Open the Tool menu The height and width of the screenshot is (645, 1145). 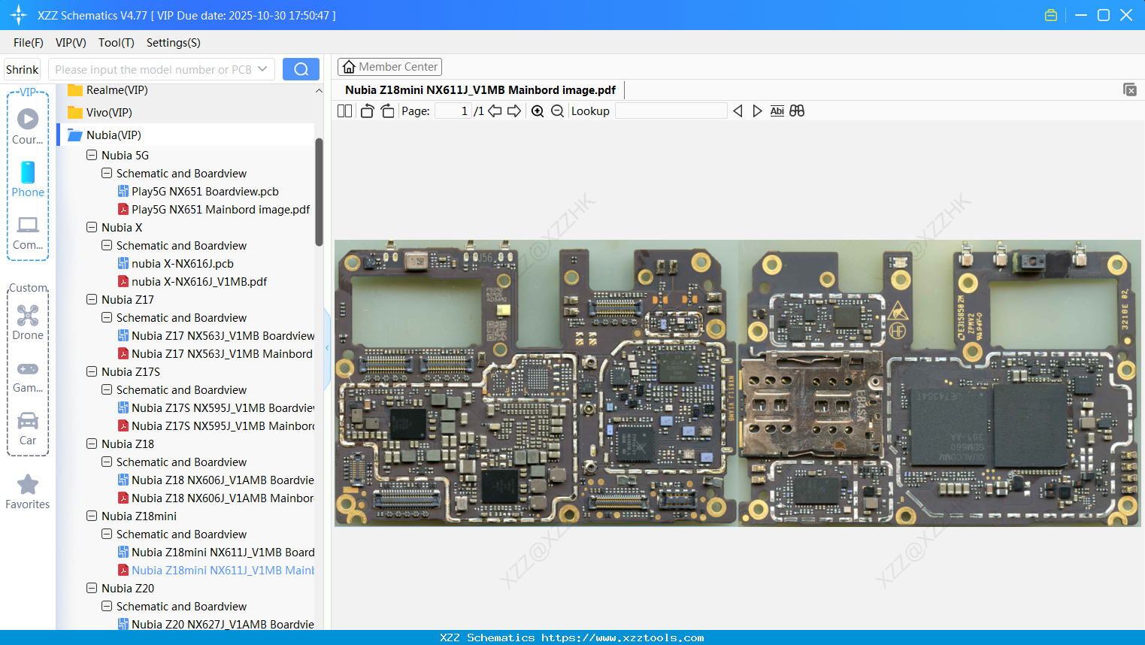[116, 43]
